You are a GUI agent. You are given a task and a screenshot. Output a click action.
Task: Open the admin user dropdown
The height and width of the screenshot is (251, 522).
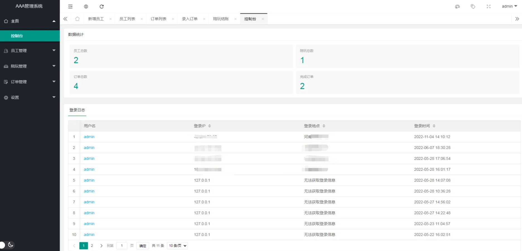pos(509,6)
